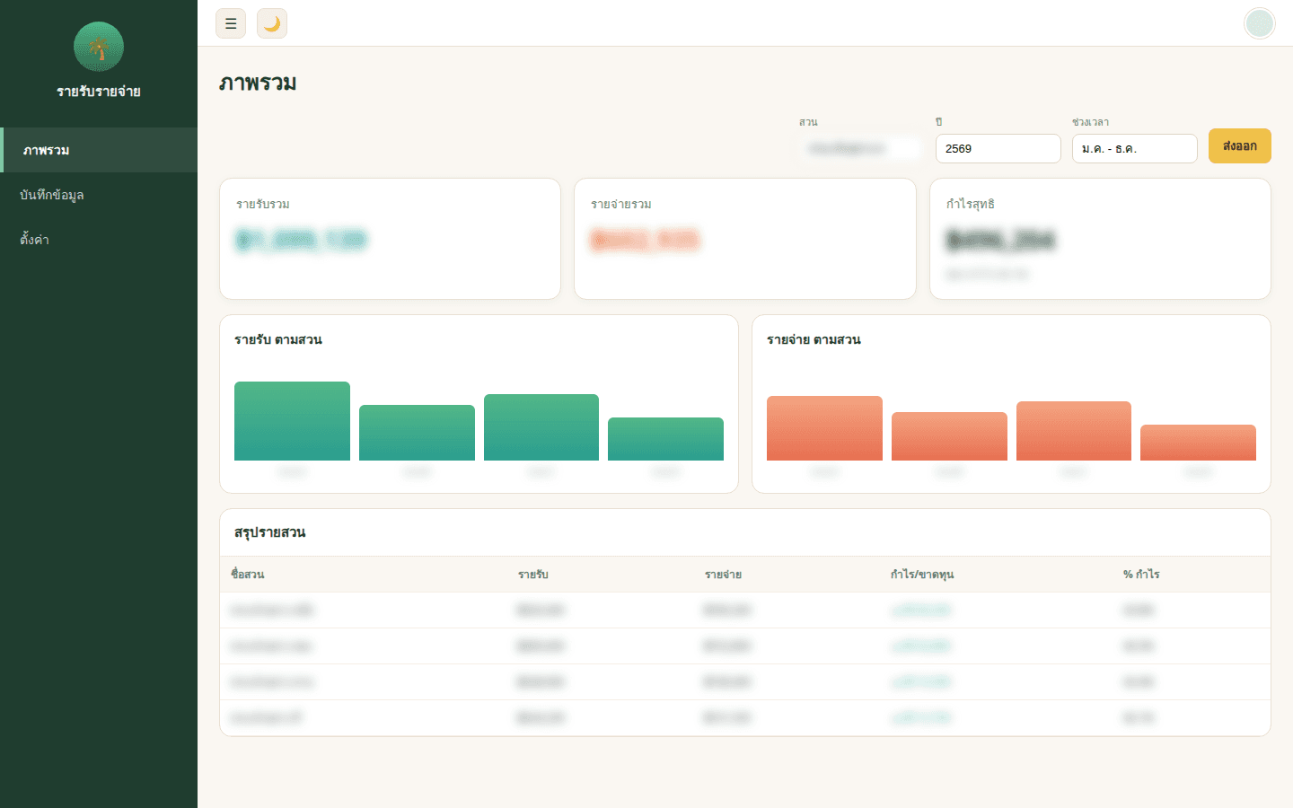Click the tallest green income bar
The width and height of the screenshot is (1293, 808).
[x=292, y=421]
